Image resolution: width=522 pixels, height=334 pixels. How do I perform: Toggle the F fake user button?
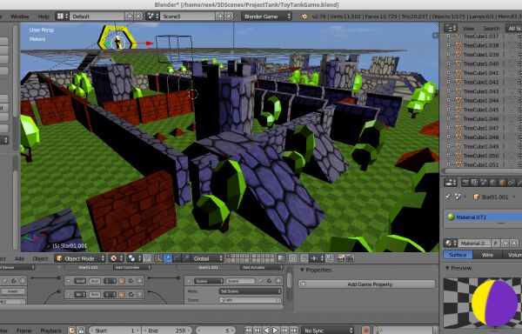point(495,244)
